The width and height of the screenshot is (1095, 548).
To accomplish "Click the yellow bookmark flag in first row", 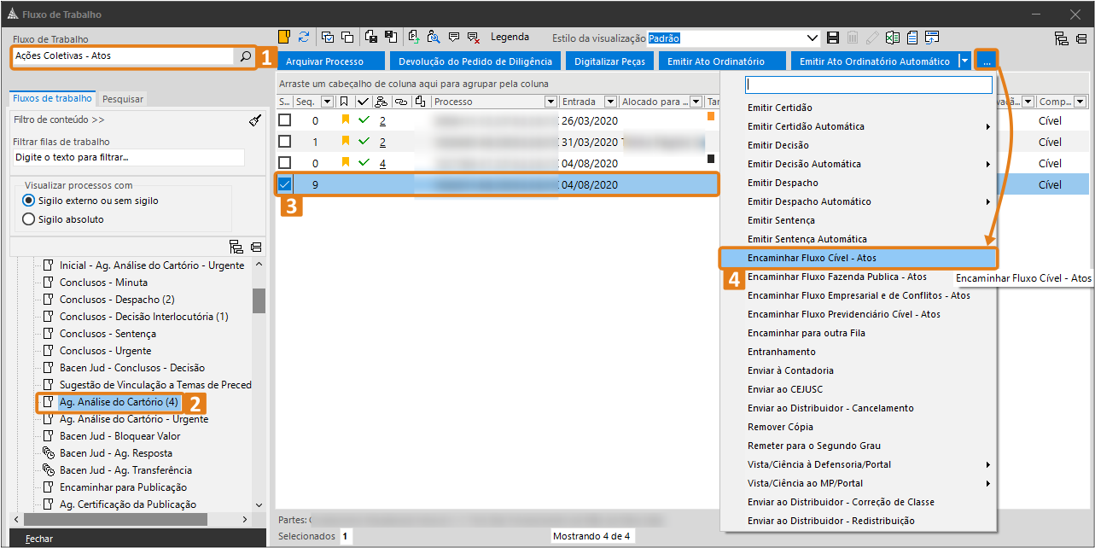I will (x=346, y=120).
